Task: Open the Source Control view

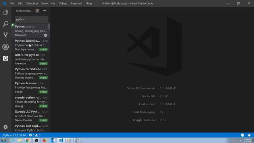Action: tap(6, 35)
